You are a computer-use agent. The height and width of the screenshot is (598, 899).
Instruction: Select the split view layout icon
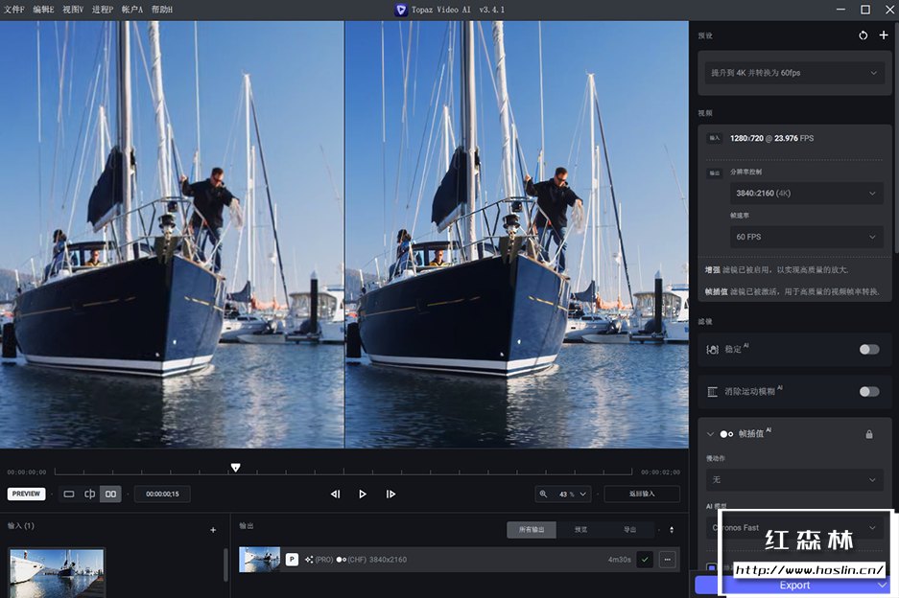point(89,494)
